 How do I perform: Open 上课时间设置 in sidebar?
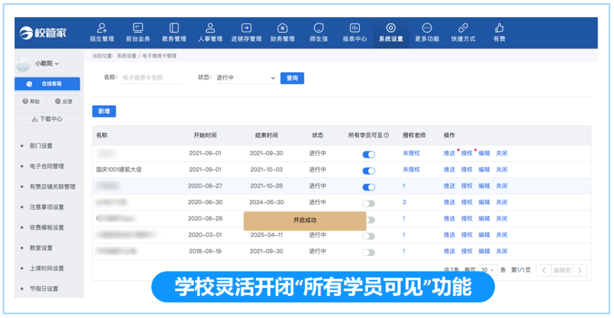[47, 268]
